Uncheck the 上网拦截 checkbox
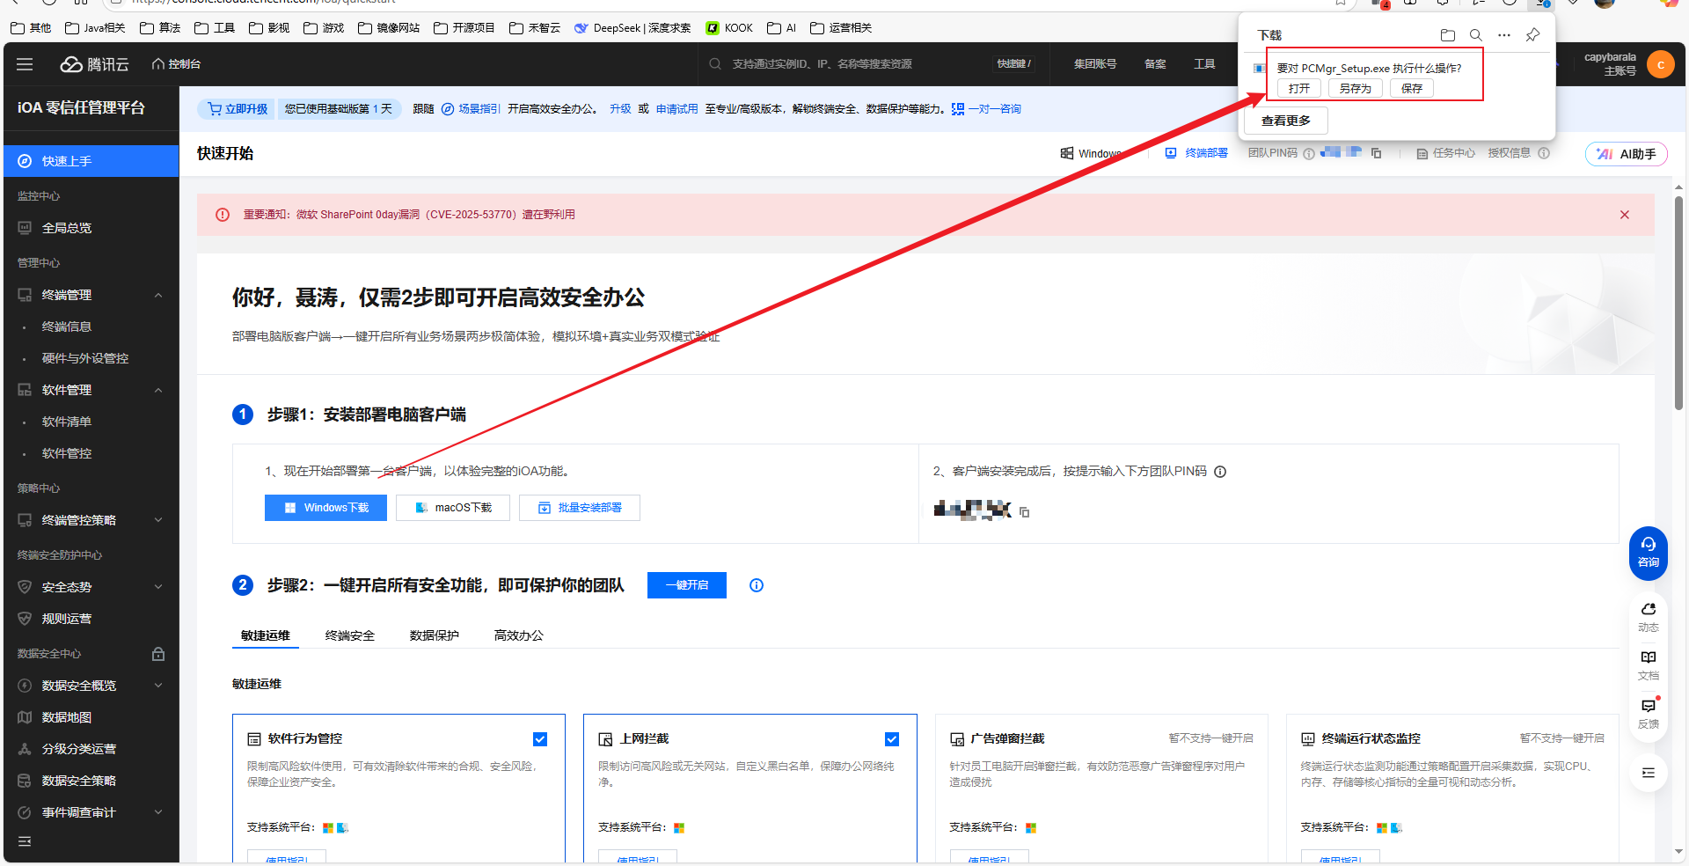This screenshot has width=1689, height=866. 892,739
